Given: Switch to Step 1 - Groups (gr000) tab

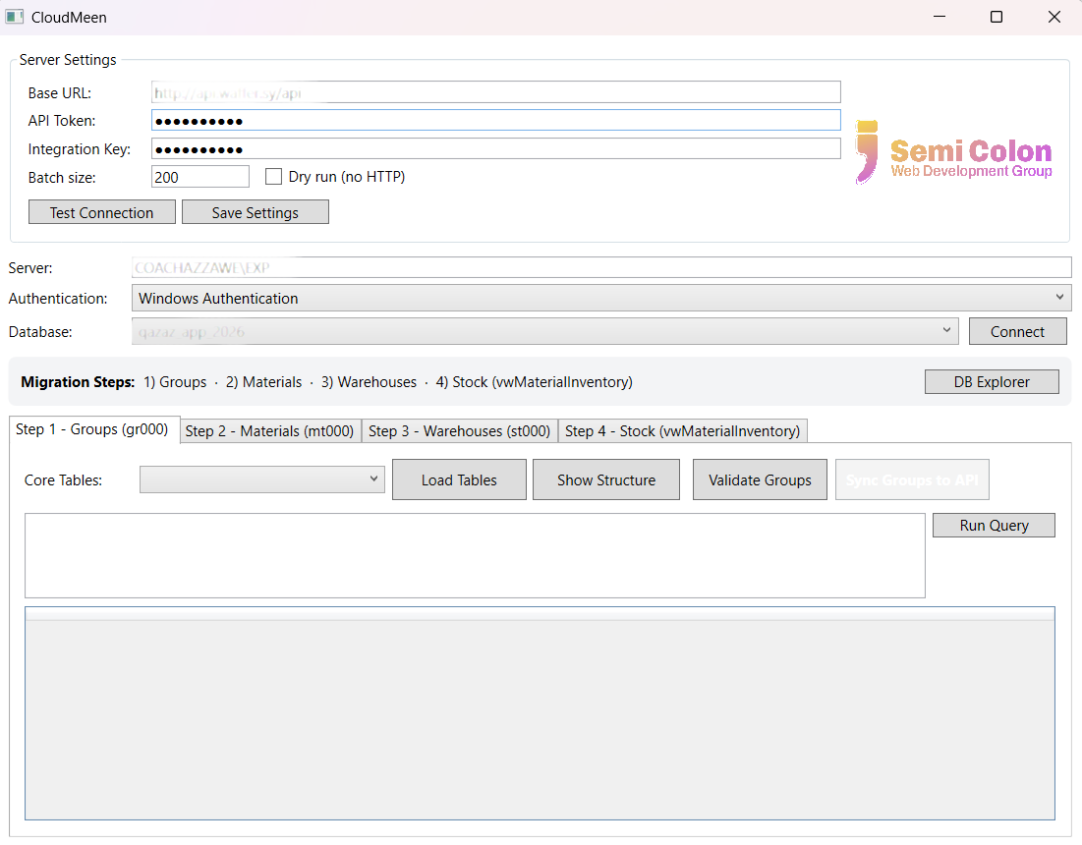Looking at the screenshot, I should pyautogui.click(x=92, y=429).
